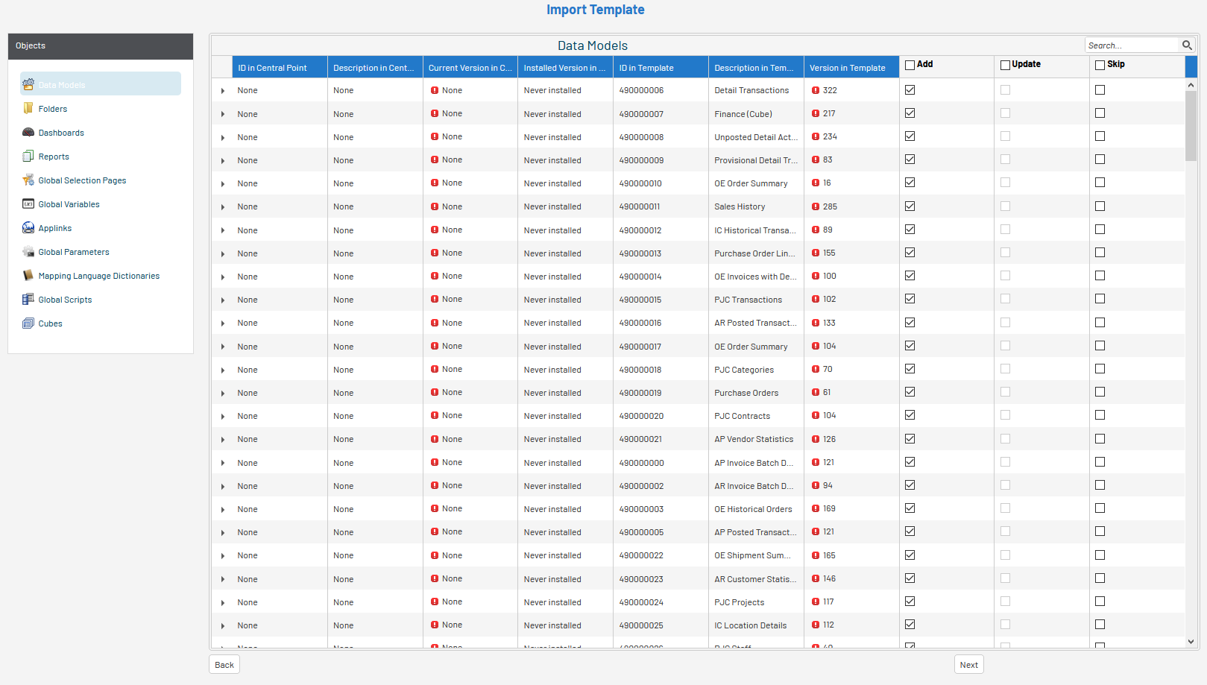This screenshot has height=685, width=1207.
Task: Open Dashboards via its gauge icon
Action: (28, 133)
